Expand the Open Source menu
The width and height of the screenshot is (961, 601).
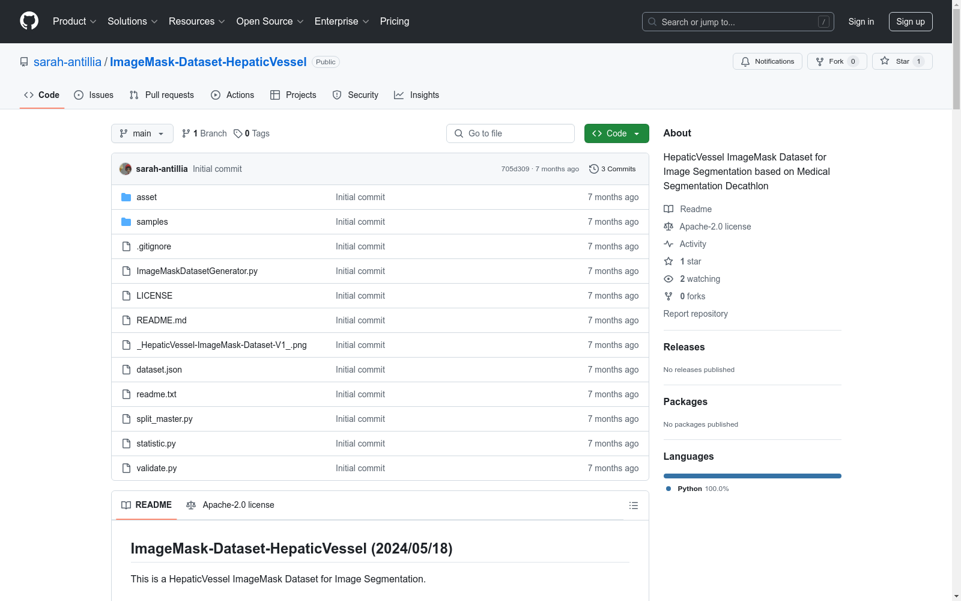coord(270,21)
